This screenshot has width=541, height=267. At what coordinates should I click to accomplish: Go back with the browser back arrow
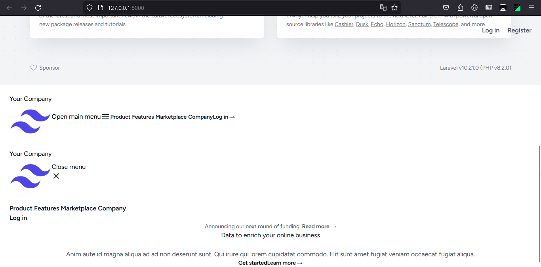[x=10, y=8]
